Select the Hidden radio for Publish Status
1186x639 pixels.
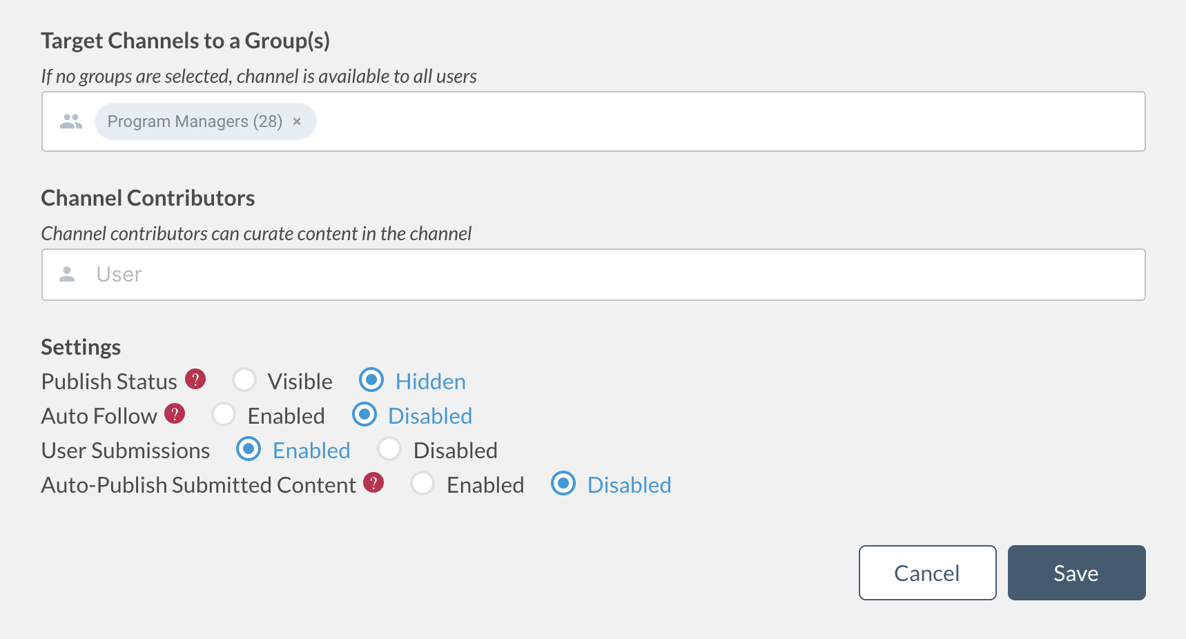click(x=371, y=380)
